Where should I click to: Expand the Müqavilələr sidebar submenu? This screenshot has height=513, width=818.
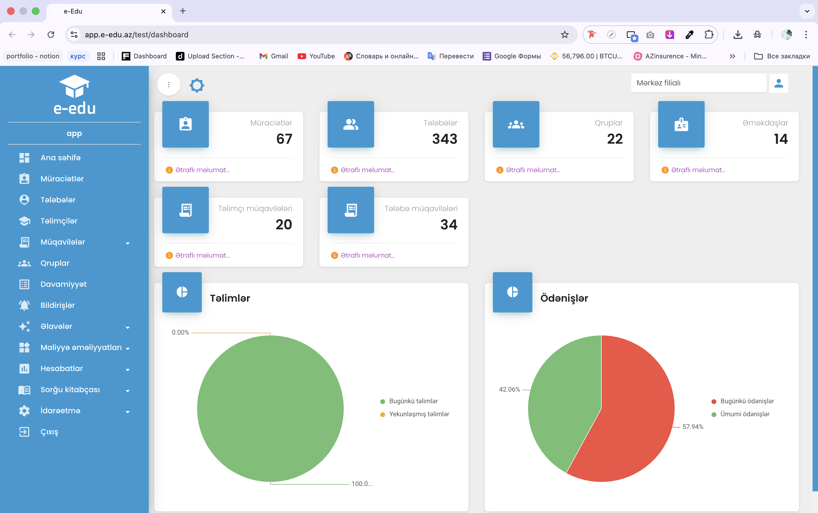pos(74,242)
